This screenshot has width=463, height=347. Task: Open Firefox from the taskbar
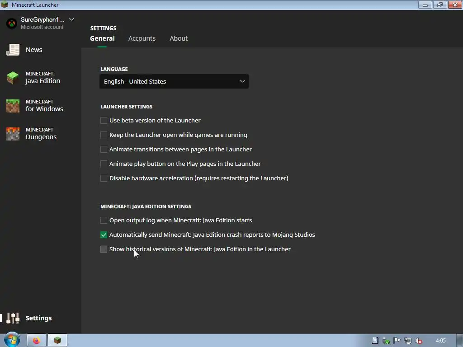pyautogui.click(x=36, y=341)
